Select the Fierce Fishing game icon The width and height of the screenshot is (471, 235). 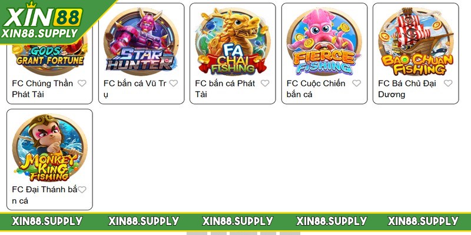[x=324, y=42]
